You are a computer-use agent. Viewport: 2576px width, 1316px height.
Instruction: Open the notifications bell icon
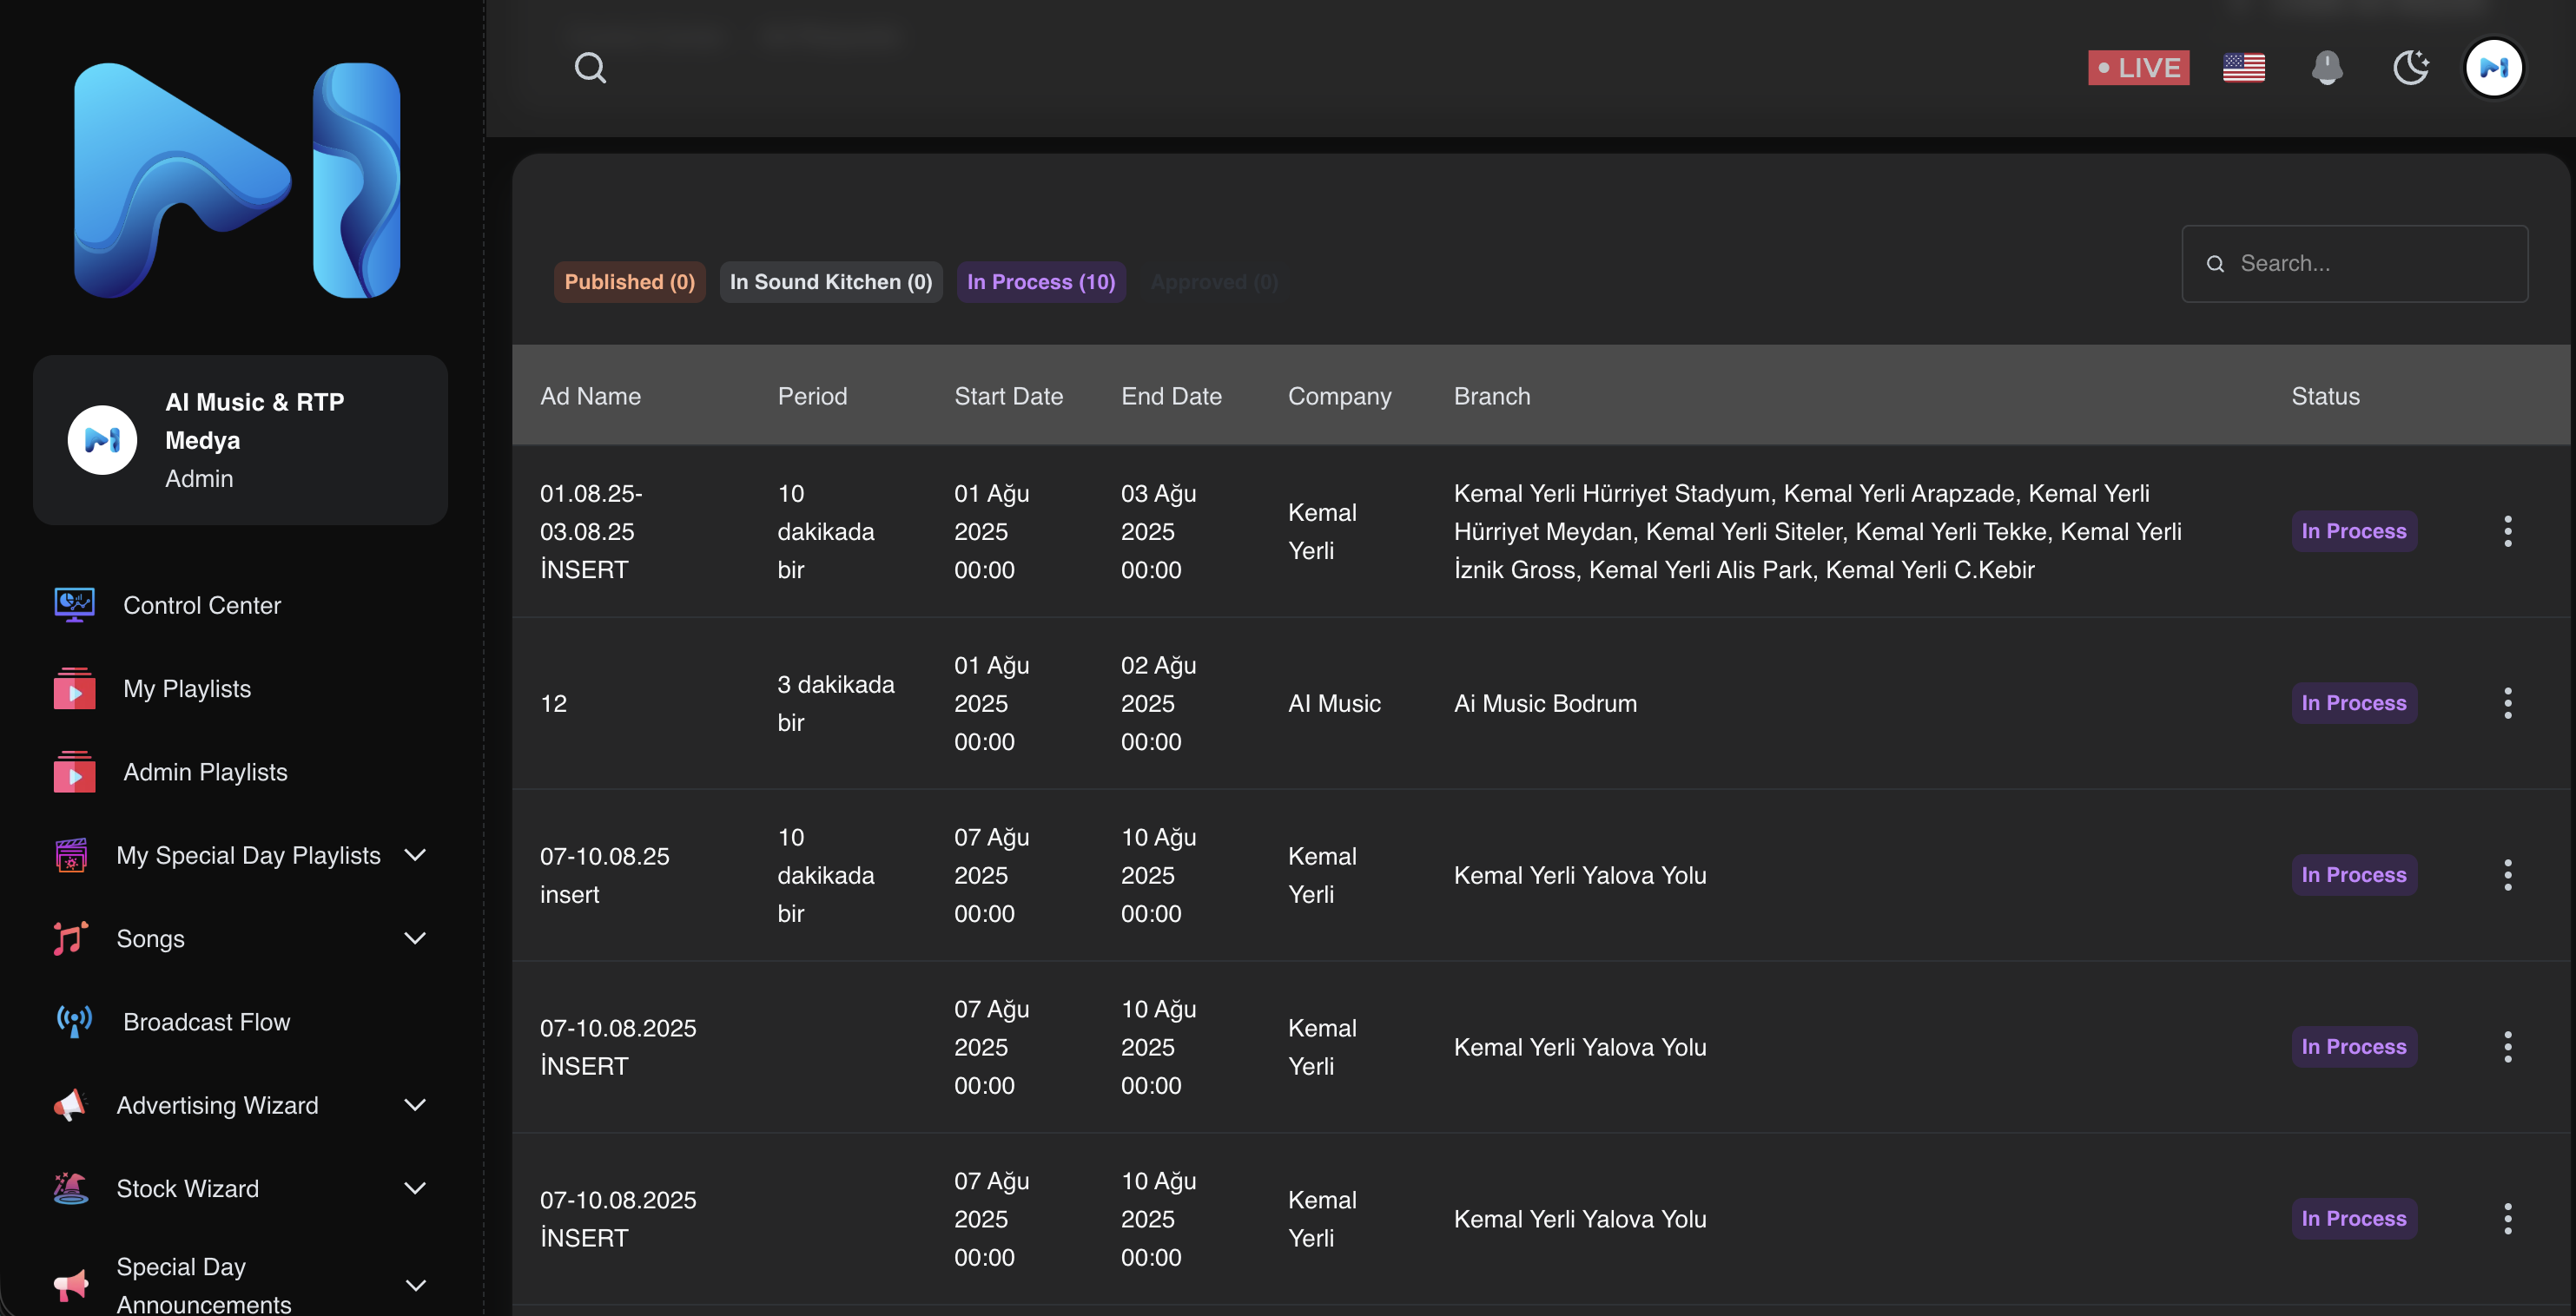2326,68
